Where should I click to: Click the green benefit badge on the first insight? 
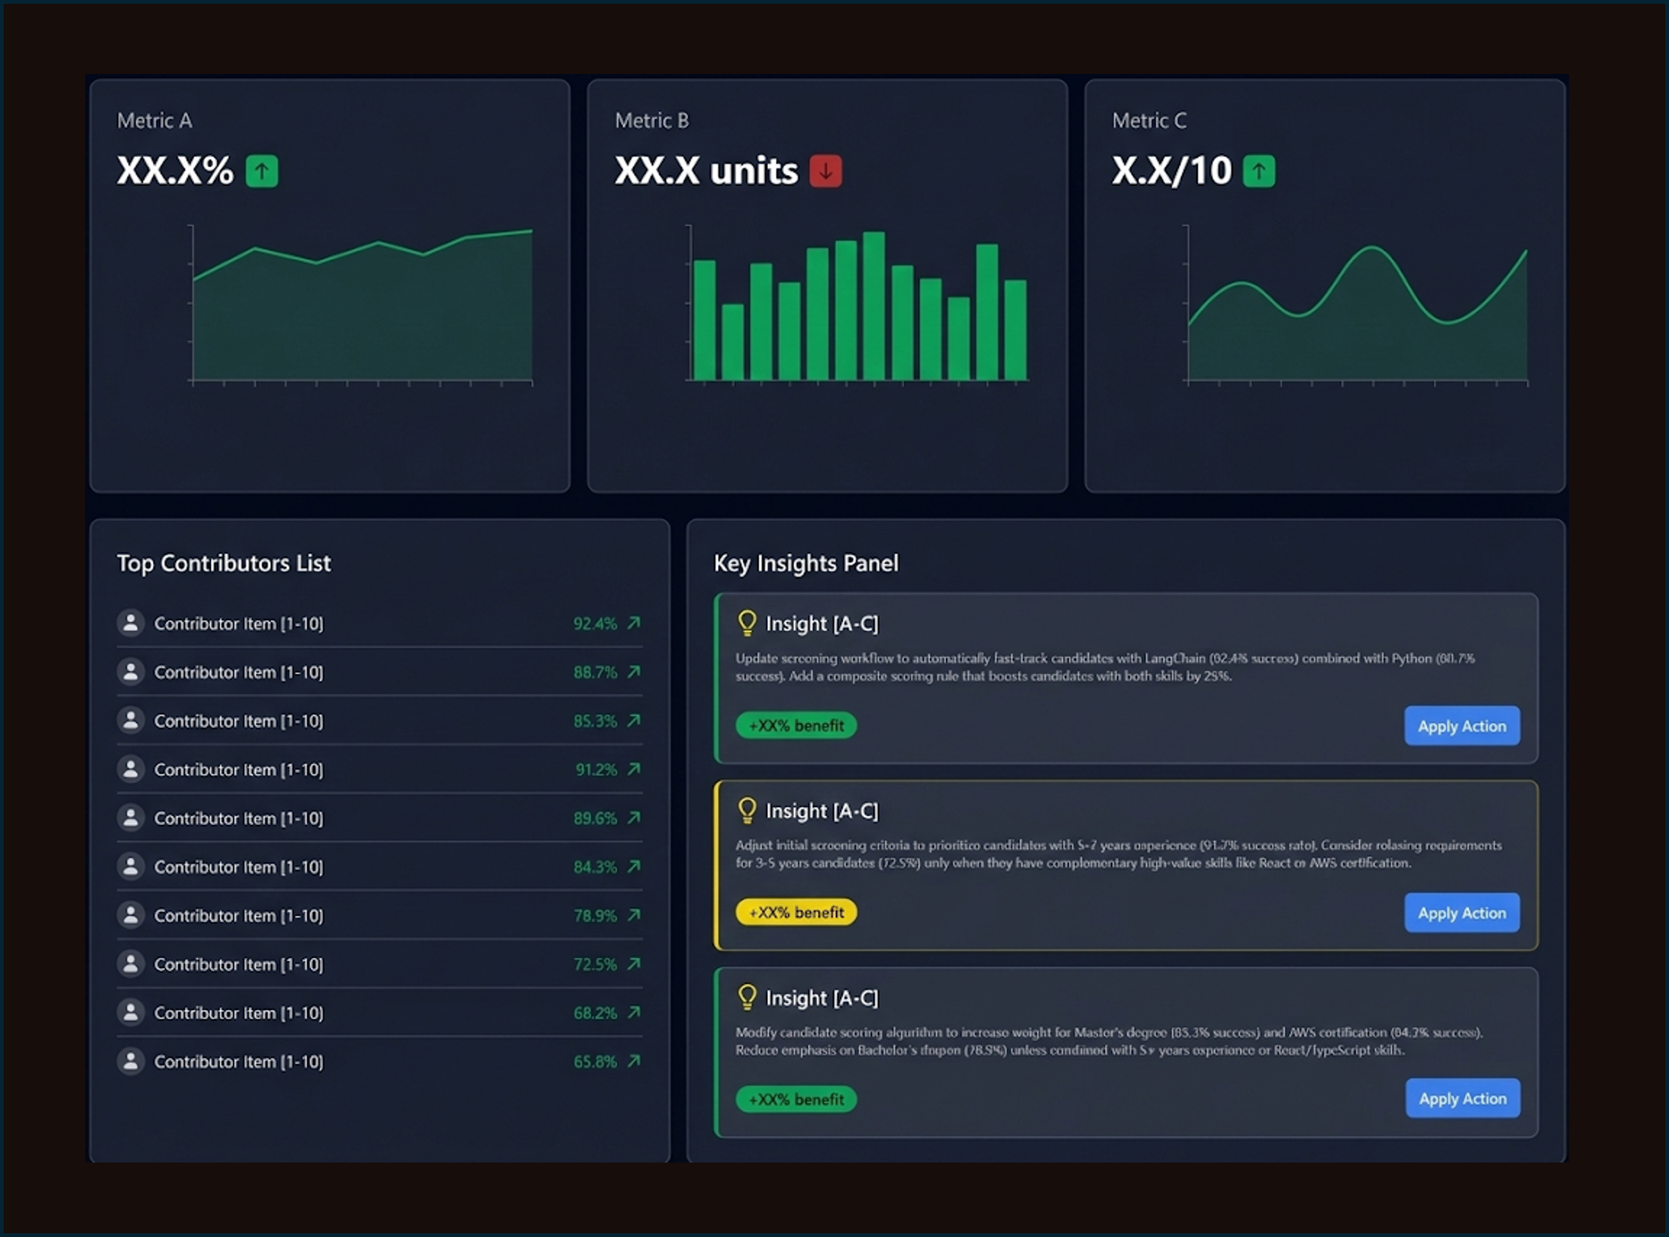click(796, 726)
